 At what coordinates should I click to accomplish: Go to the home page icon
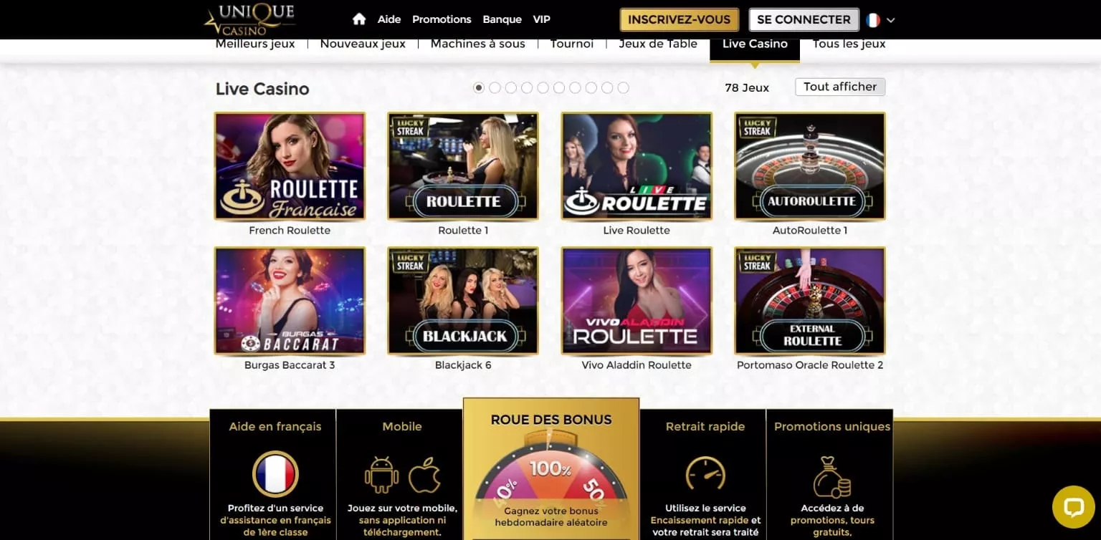[x=359, y=19]
